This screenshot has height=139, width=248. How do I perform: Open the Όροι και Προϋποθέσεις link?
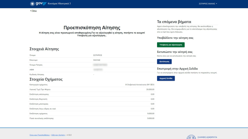pyautogui.click(x=39, y=135)
